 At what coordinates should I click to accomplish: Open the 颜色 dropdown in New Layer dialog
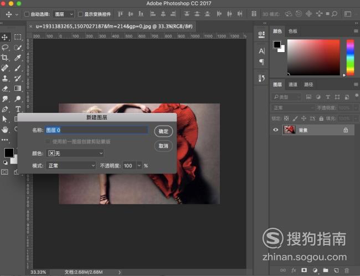75,154
